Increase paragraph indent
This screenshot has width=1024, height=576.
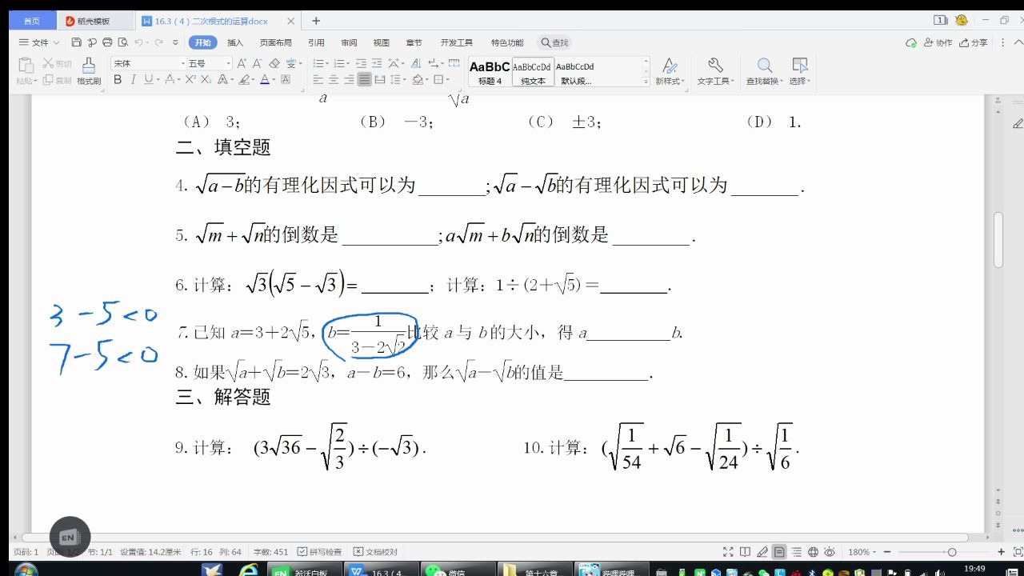coord(378,63)
